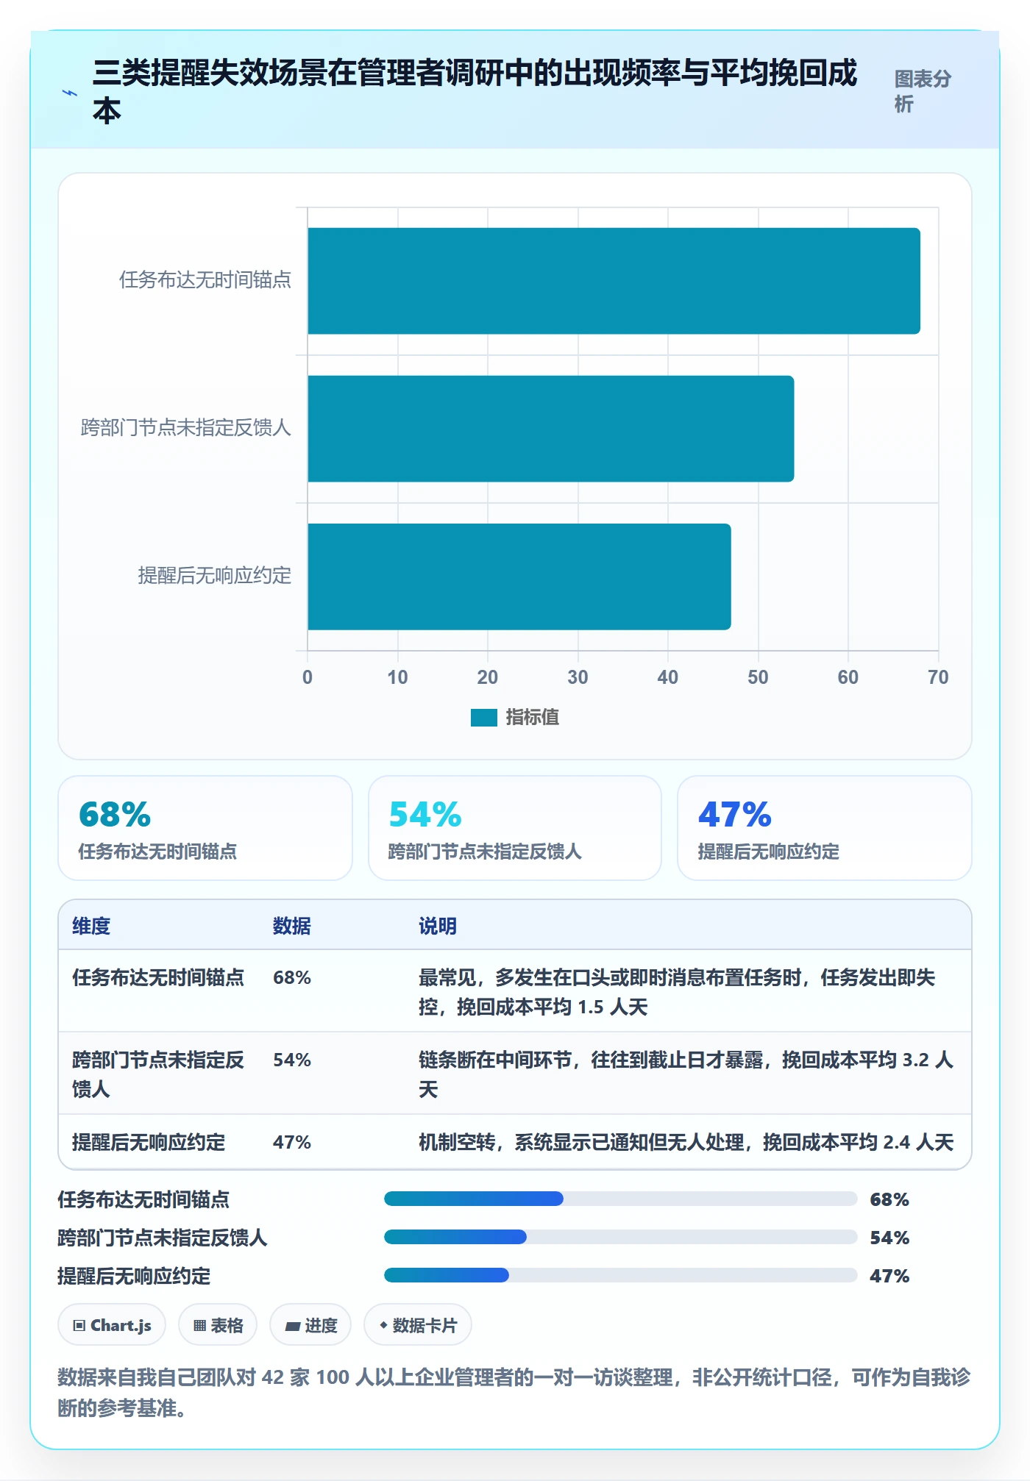Click the 47% cell in the table

(292, 1142)
